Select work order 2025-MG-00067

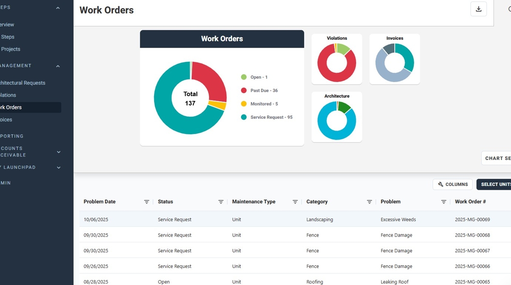tap(472, 251)
